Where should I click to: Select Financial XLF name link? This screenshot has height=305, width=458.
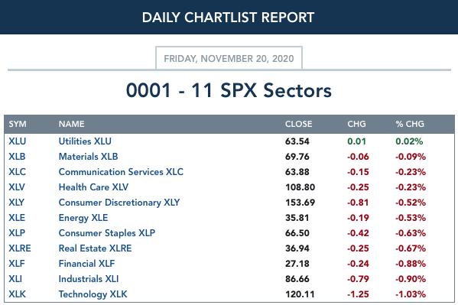[x=86, y=264]
